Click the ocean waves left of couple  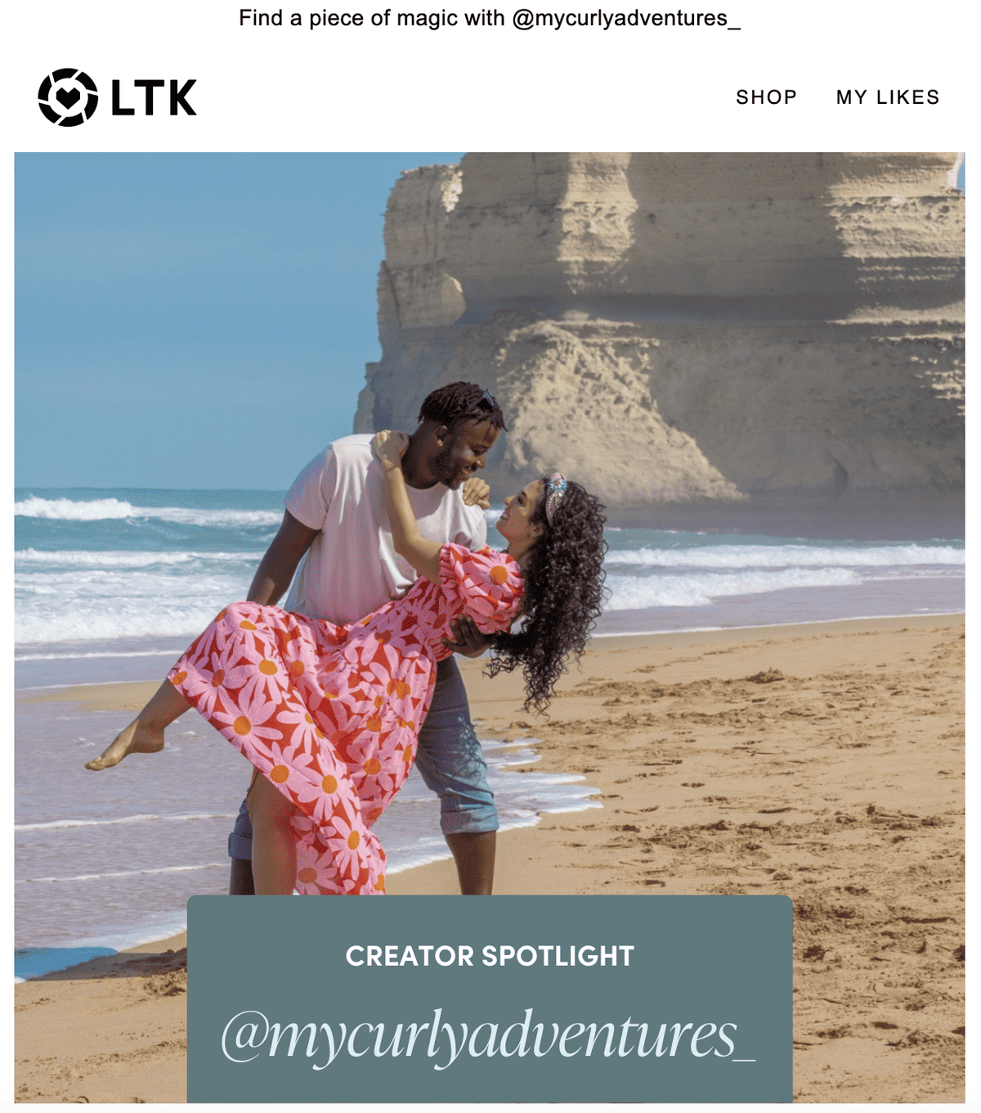pyautogui.click(x=139, y=564)
